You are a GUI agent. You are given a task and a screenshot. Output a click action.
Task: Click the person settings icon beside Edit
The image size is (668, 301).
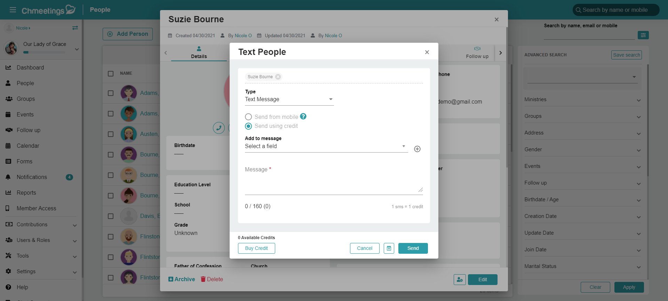(460, 279)
